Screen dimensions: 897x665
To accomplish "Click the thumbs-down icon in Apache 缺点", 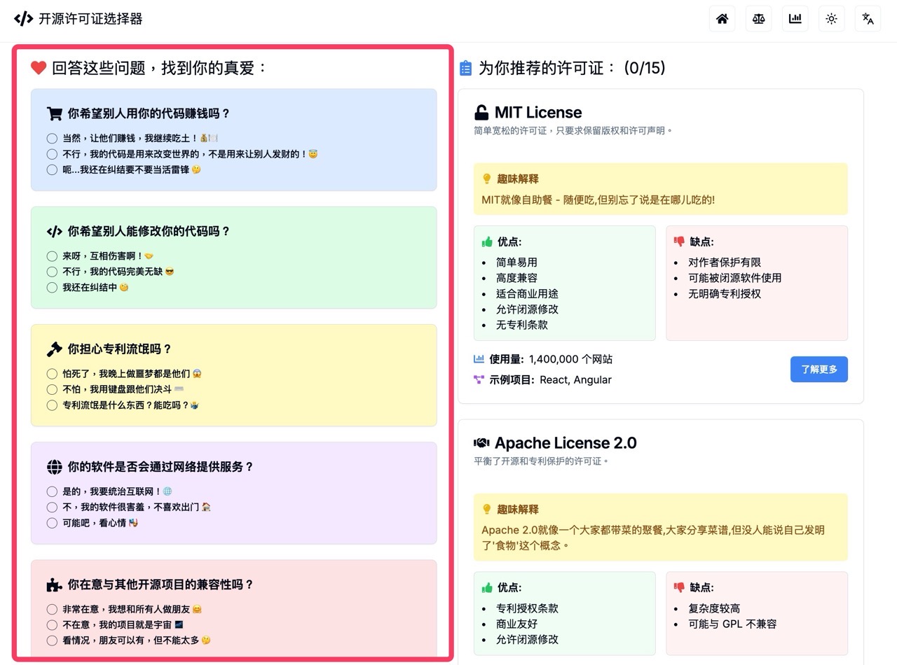I will pos(679,587).
